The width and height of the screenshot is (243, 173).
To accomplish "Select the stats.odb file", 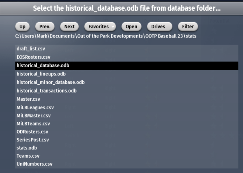I will [27, 148].
